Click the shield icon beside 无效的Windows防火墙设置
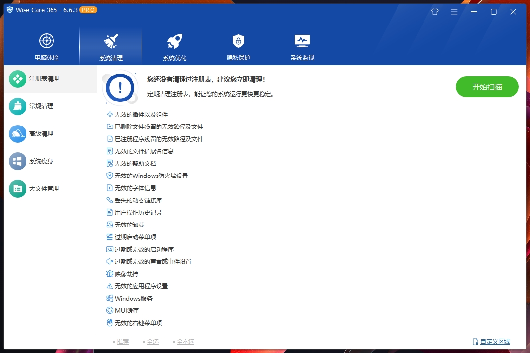 point(110,176)
